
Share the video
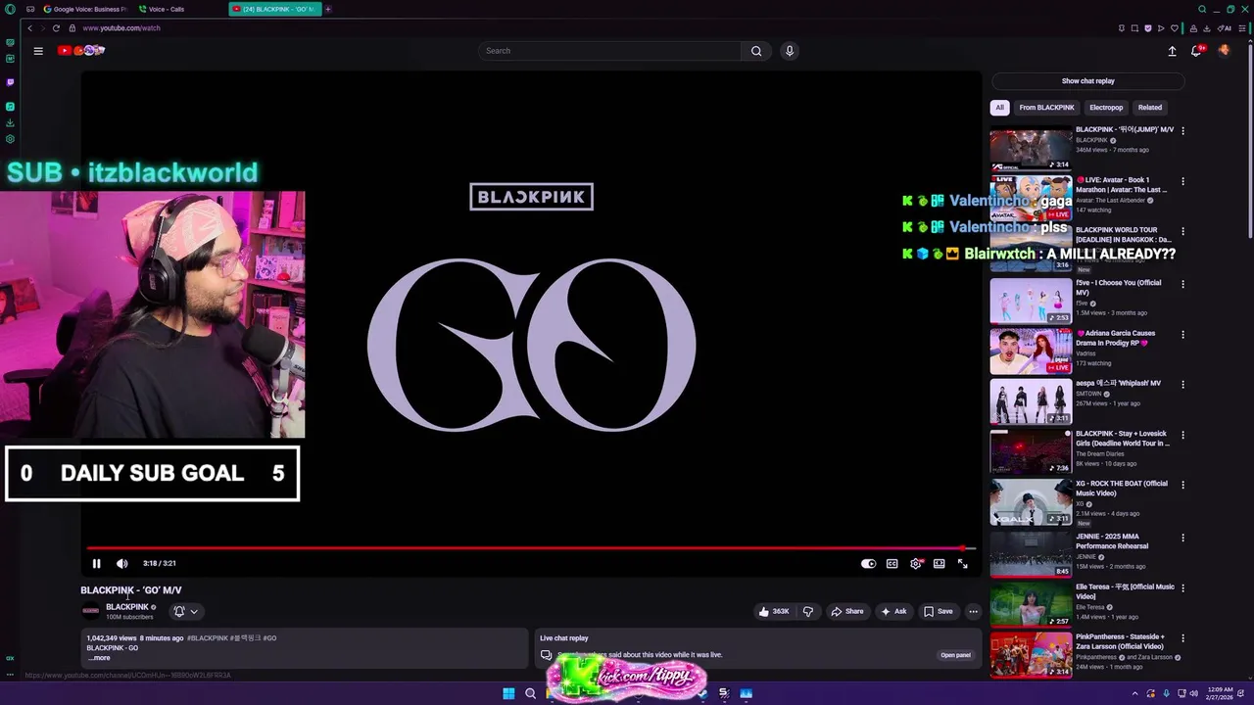tap(846, 611)
